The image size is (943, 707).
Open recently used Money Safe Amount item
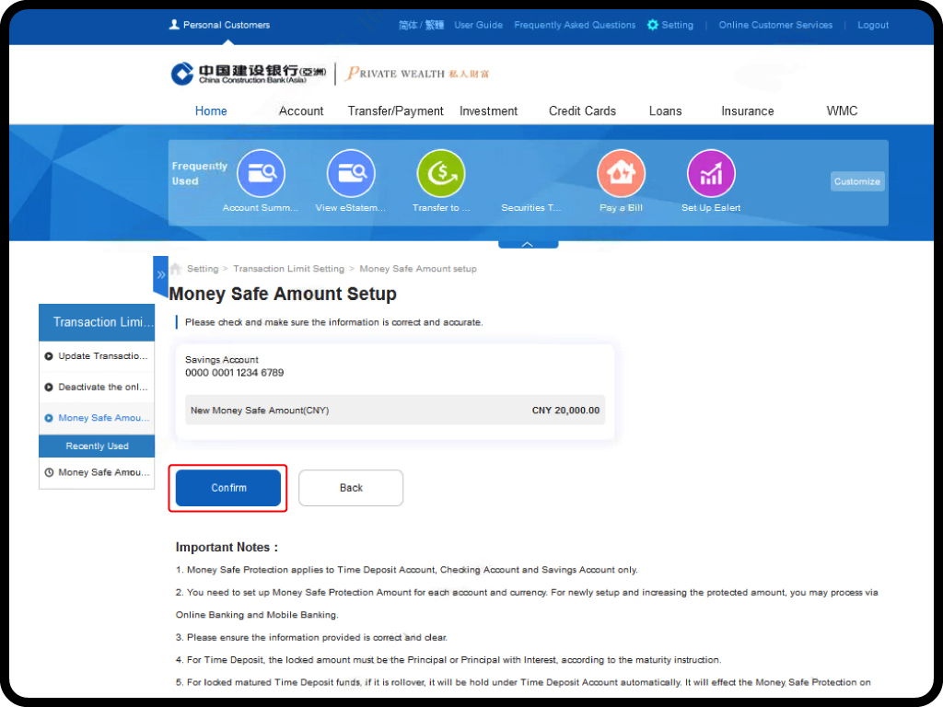[97, 472]
